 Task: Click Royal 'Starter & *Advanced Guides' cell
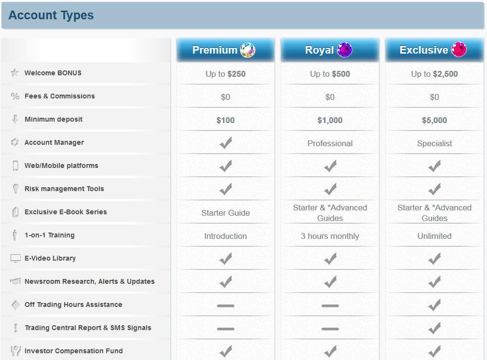click(x=330, y=213)
